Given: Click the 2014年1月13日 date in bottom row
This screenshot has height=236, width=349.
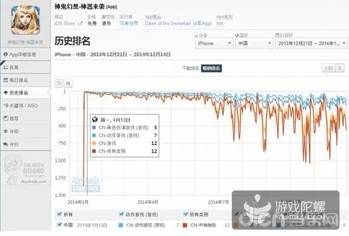Looking at the screenshot, I should pos(92,225).
